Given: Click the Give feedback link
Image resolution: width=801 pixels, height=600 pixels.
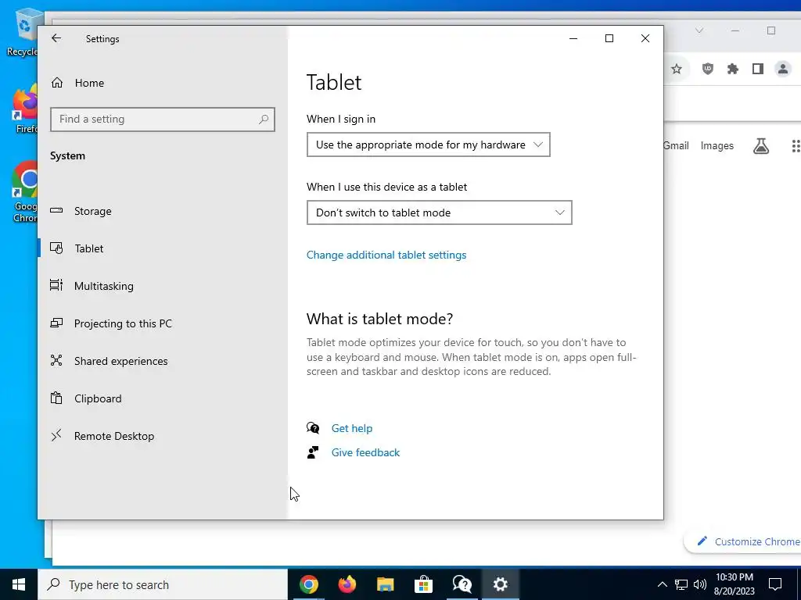Looking at the screenshot, I should (x=366, y=452).
